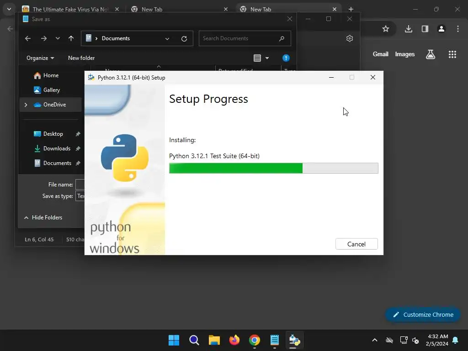Open recent locations dropdown in Save as
This screenshot has width=468, height=351.
58,38
